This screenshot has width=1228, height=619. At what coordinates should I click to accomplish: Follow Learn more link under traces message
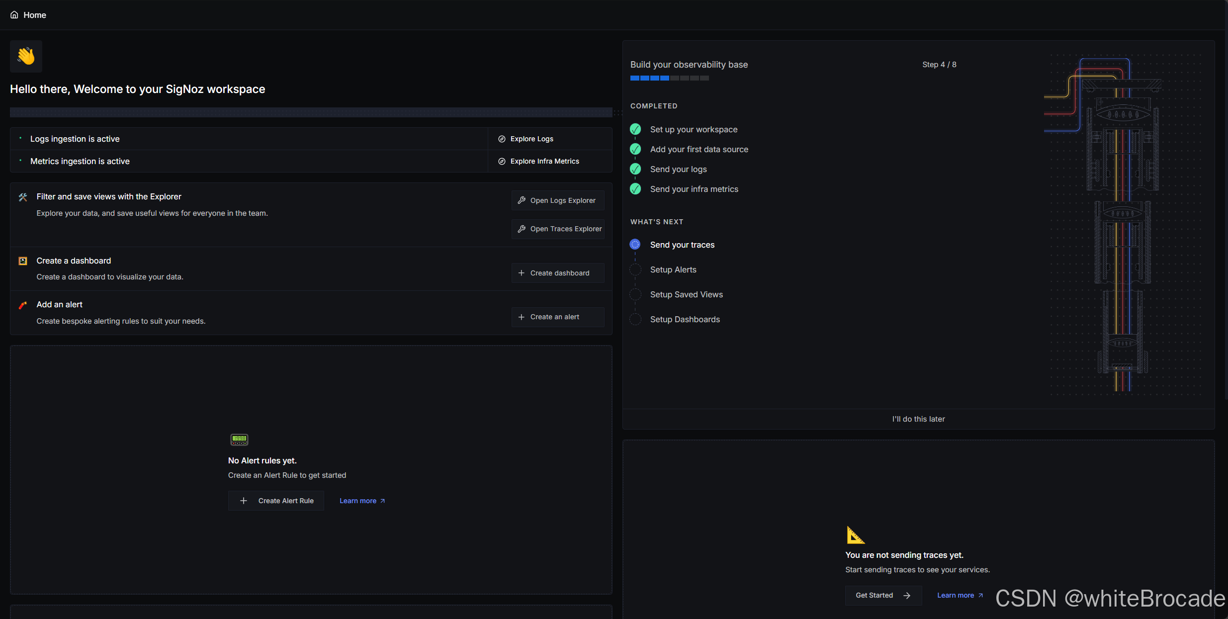coord(960,595)
